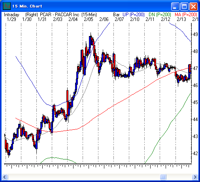Click the UP (P=200) legend label
Image resolution: width=200 pixels, height=182 pixels.
134,15
